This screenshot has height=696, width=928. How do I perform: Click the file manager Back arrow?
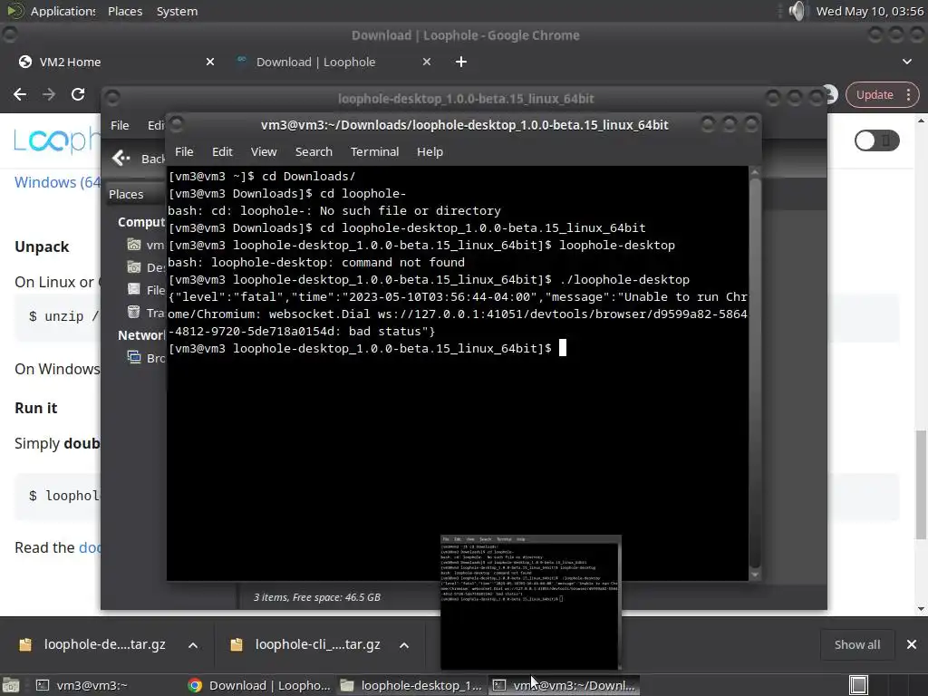click(x=121, y=158)
